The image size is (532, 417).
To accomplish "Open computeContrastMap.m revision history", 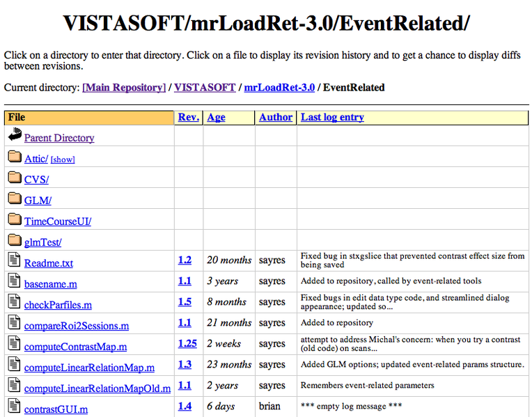I will coord(75,347).
